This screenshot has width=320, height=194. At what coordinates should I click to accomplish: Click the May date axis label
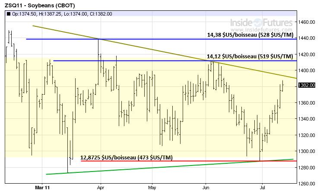pyautogui.click(x=151, y=188)
